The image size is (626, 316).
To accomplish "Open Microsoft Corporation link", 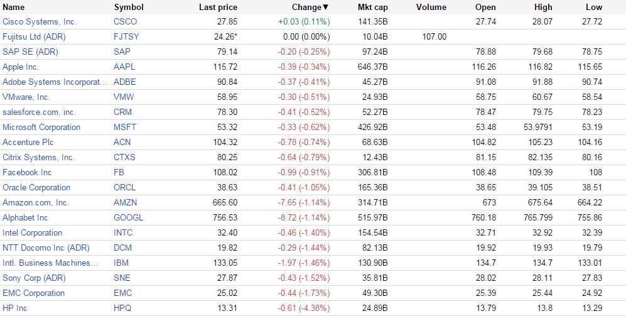I will tap(41, 127).
